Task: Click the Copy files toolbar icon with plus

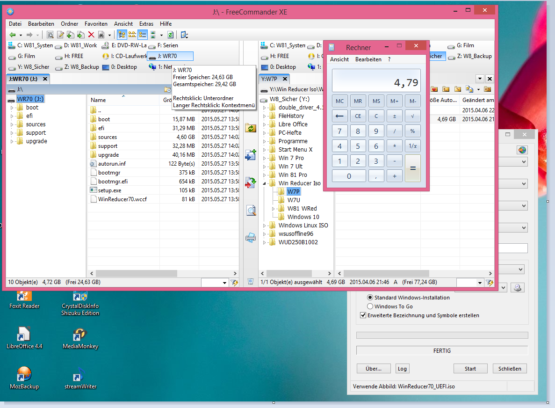Action: point(71,35)
